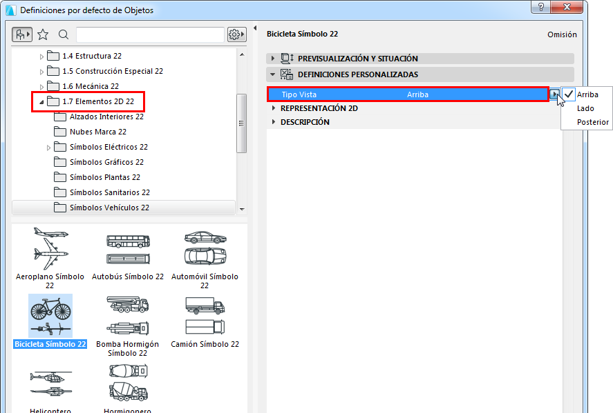Collapse the library panel with the arrow

coord(255,28)
